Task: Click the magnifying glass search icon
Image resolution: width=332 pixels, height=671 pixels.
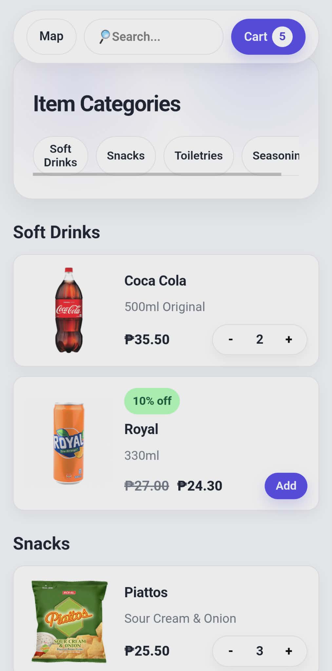Action: pos(105,36)
